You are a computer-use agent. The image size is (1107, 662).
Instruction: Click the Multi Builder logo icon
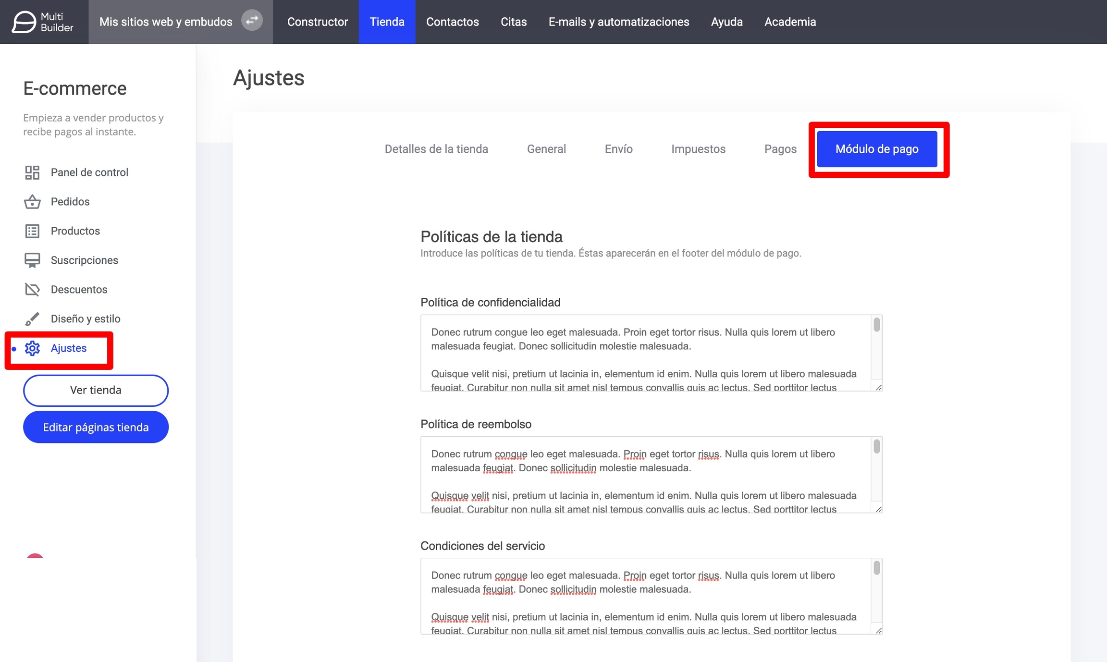tap(24, 22)
